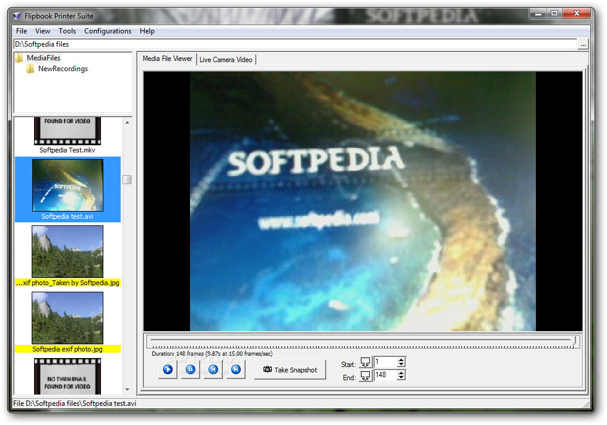Set End marker with its icon button
This screenshot has width=607, height=425.
365,375
